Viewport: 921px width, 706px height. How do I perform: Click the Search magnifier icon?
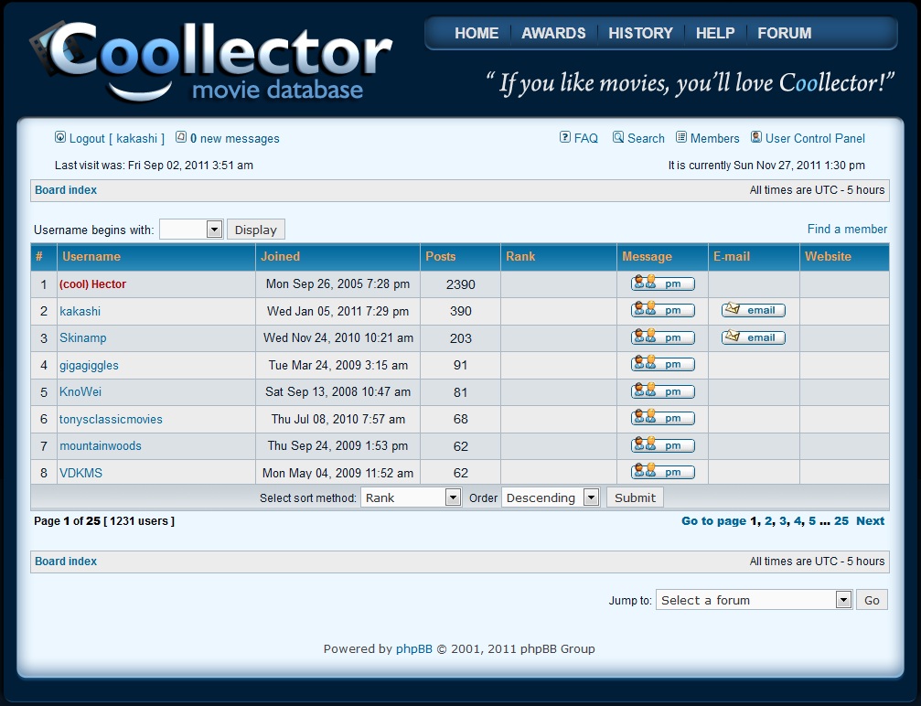pos(618,137)
